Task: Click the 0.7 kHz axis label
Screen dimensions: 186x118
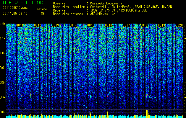Action: (3, 97)
